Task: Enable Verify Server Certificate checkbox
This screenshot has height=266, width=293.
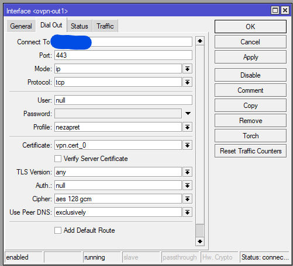Action: [58, 159]
